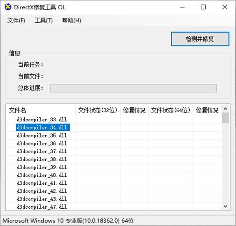Click the Windows 10 专业版 status bar text
Image resolution: width=236 pixels, height=226 pixels.
68,221
